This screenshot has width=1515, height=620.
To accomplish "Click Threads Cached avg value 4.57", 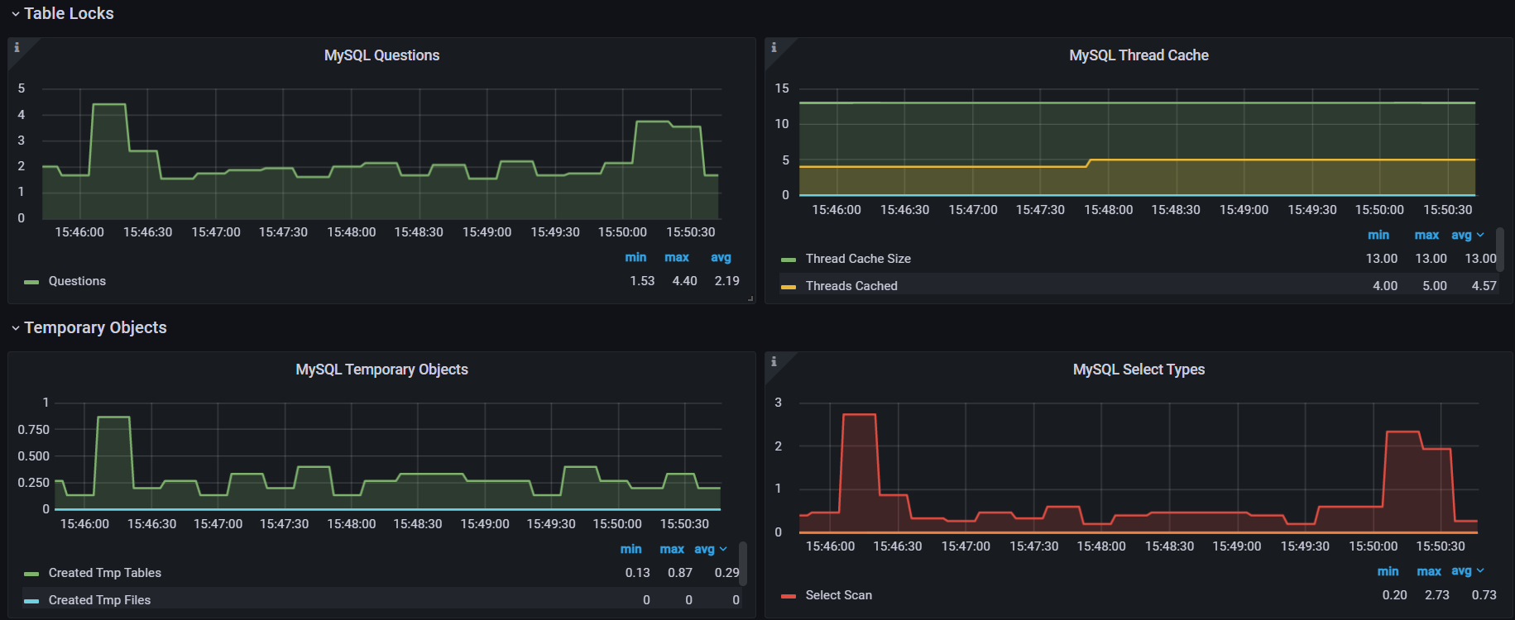I will [x=1484, y=286].
